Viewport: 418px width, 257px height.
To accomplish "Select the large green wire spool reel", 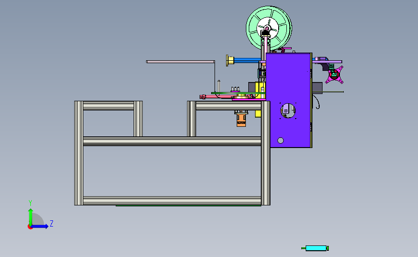I will (269, 28).
